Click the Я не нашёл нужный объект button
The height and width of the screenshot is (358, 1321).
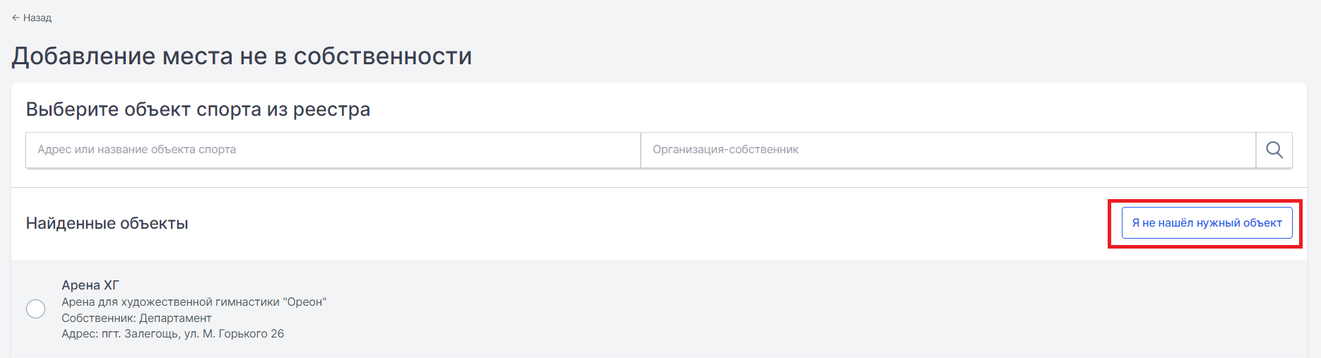tap(1207, 223)
